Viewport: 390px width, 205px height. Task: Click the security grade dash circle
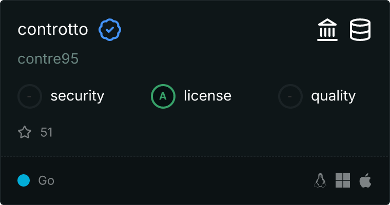pyautogui.click(x=30, y=96)
